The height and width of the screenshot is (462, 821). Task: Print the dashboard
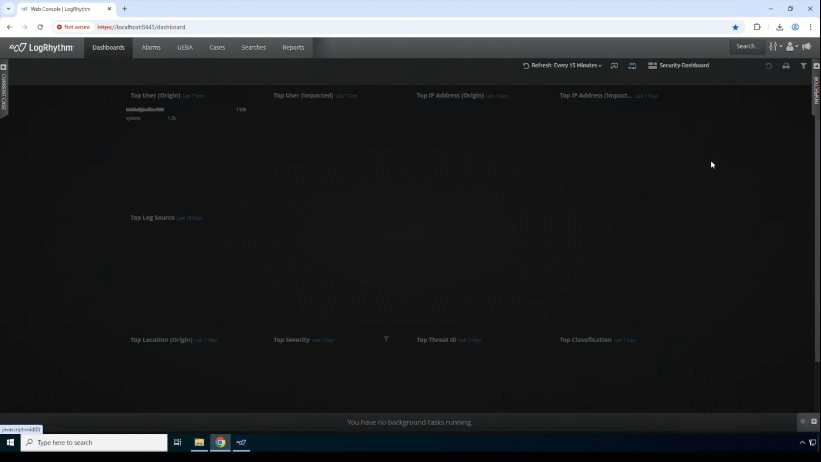786,66
